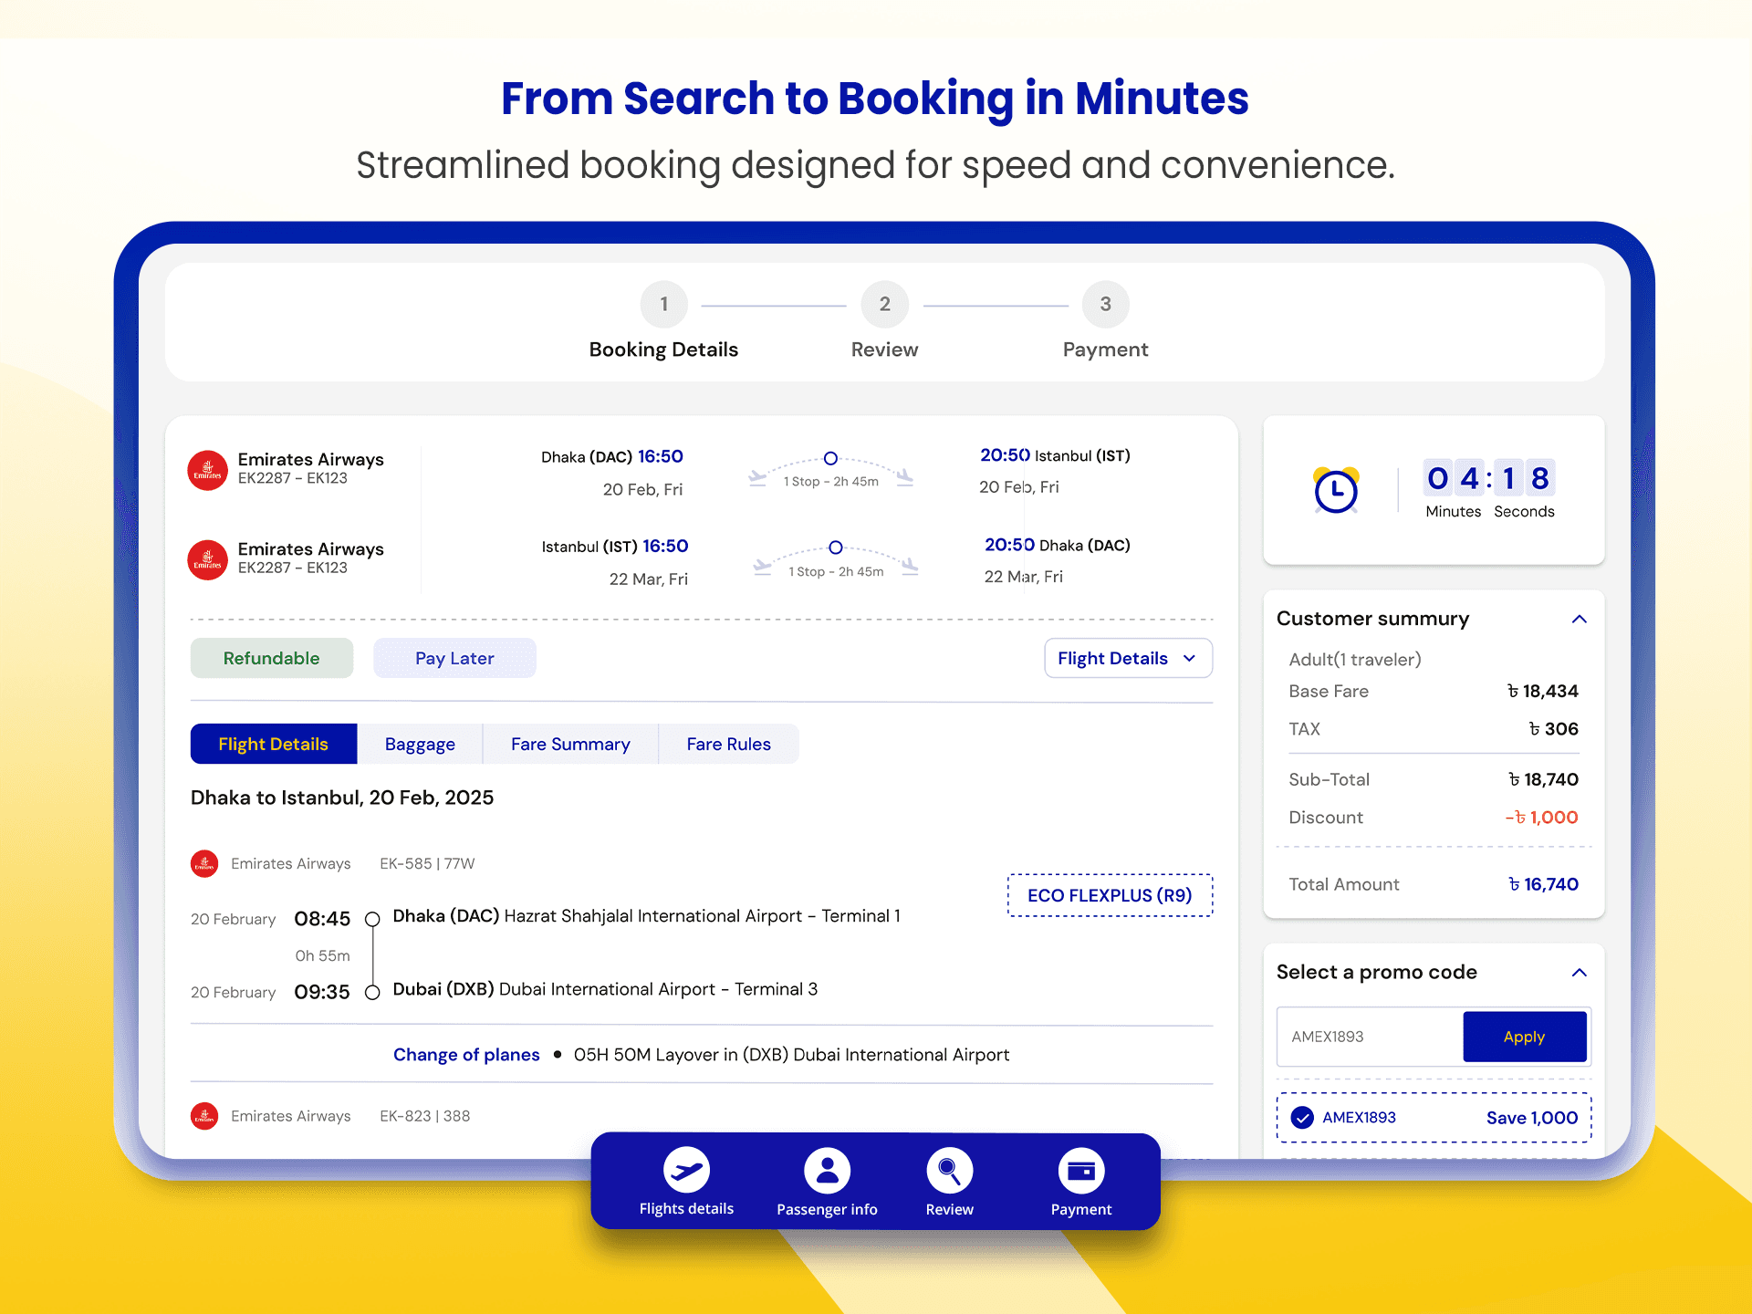The height and width of the screenshot is (1314, 1752).
Task: Click the TAX amount 306
Action: tap(1553, 729)
